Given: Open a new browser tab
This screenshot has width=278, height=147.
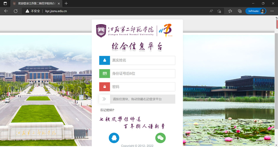Looking at the screenshot, I should click(x=66, y=4).
